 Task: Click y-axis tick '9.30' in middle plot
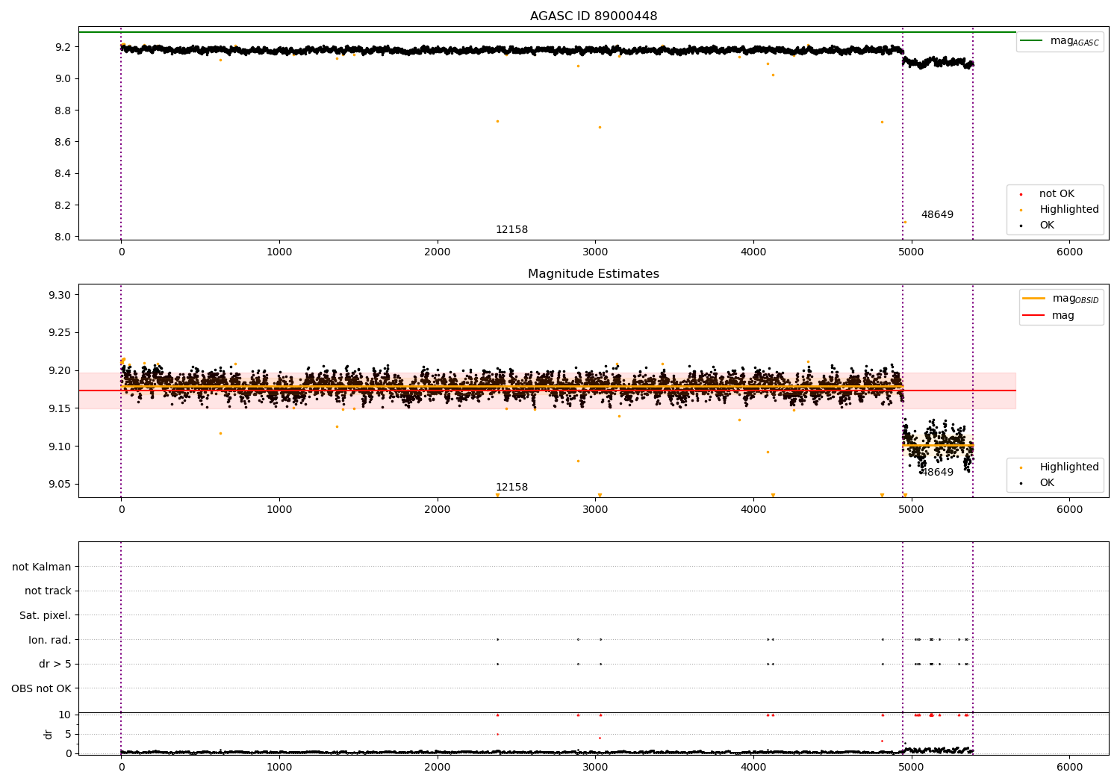pyautogui.click(x=60, y=296)
